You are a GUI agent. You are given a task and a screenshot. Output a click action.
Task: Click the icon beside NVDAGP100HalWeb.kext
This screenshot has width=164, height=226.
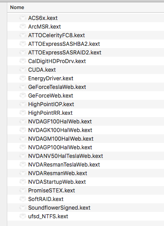[x=23, y=147]
